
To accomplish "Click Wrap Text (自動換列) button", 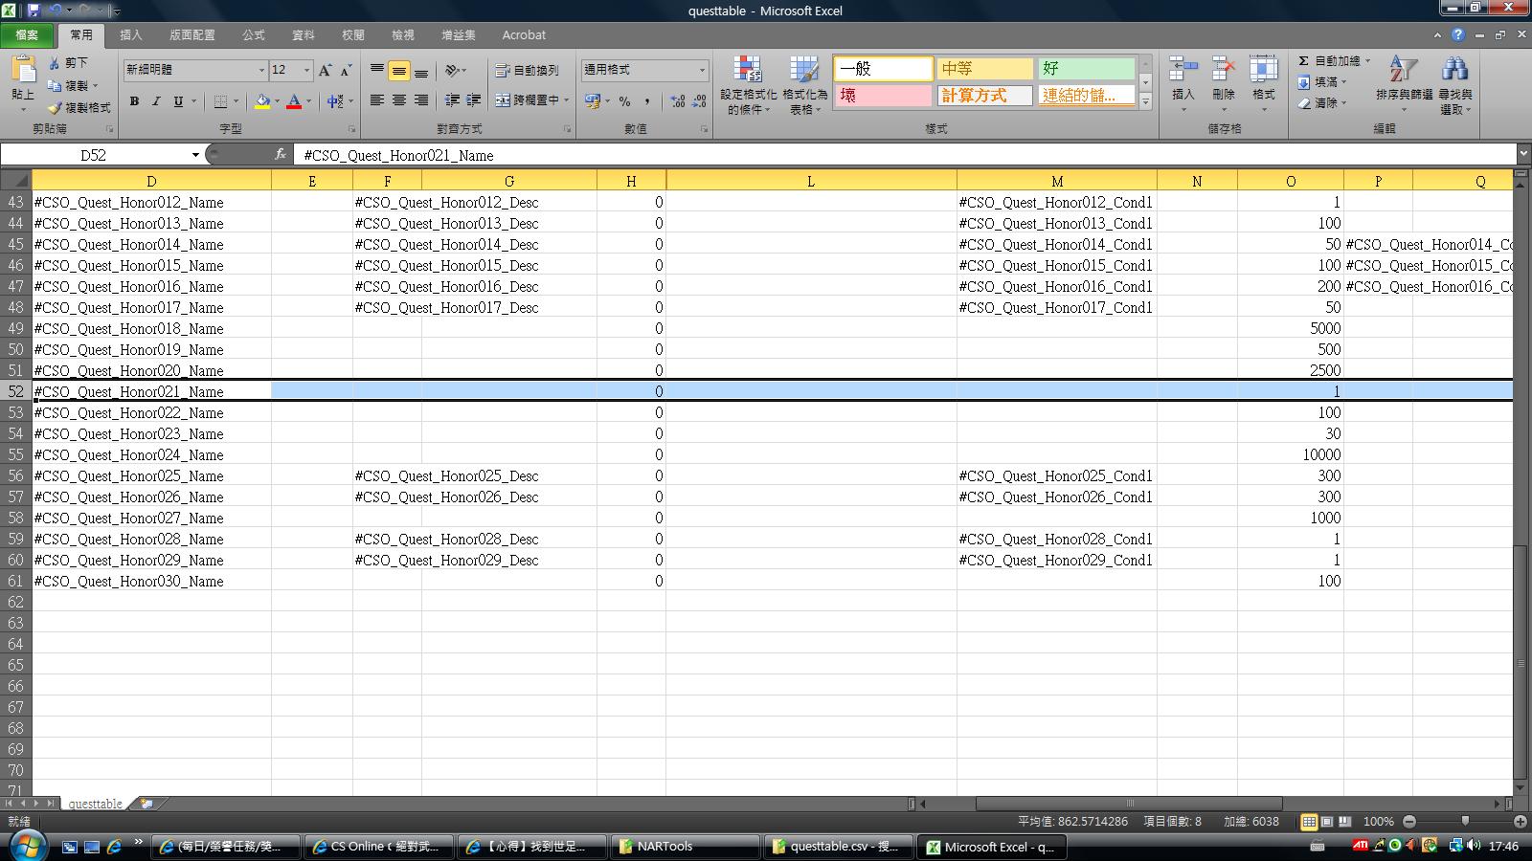I will pos(527,70).
